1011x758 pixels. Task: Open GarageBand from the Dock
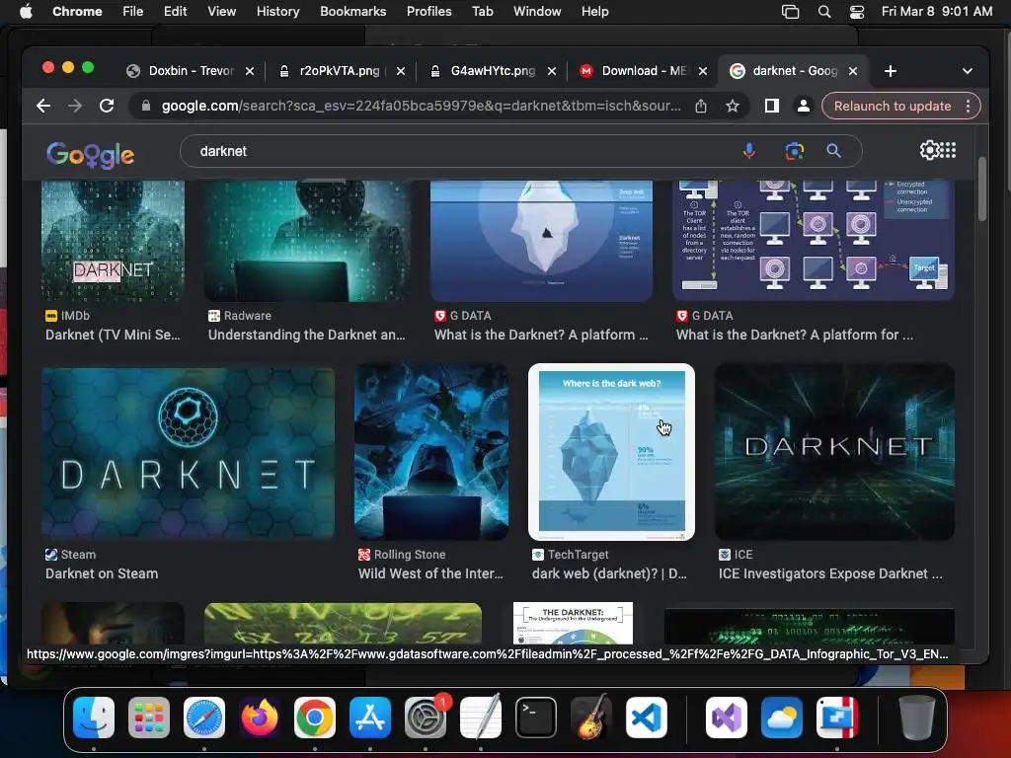click(x=591, y=718)
